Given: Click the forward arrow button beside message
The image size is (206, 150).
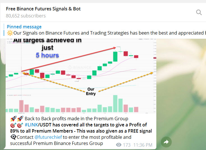Looking at the screenshot, I should (x=166, y=142).
